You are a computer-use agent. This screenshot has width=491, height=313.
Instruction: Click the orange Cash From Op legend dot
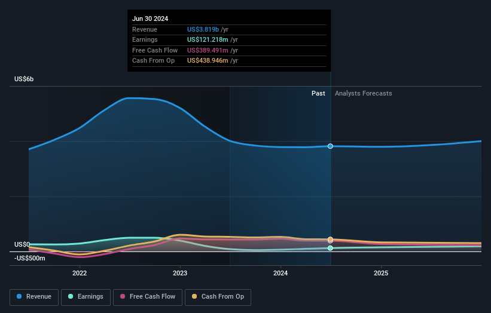[194, 296]
